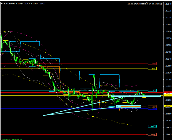
Task: Click the white current price 1.11417 tag
Action: [x=168, y=94]
